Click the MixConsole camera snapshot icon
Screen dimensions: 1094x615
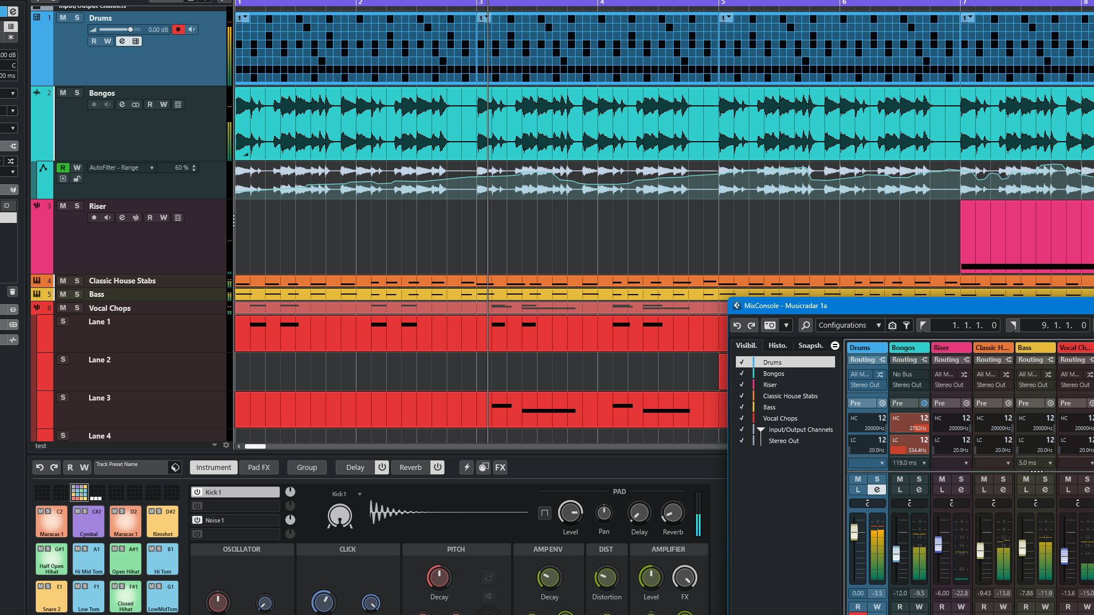pos(770,325)
